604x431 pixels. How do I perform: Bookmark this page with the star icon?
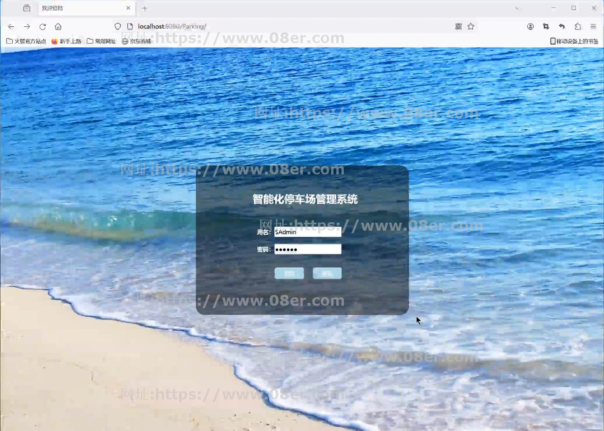pyautogui.click(x=471, y=26)
